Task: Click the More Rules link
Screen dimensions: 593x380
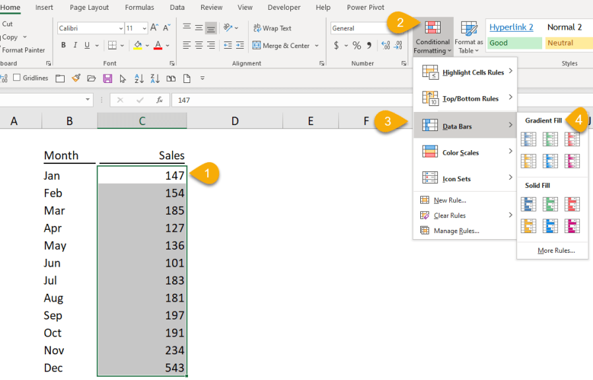Action: (x=555, y=250)
